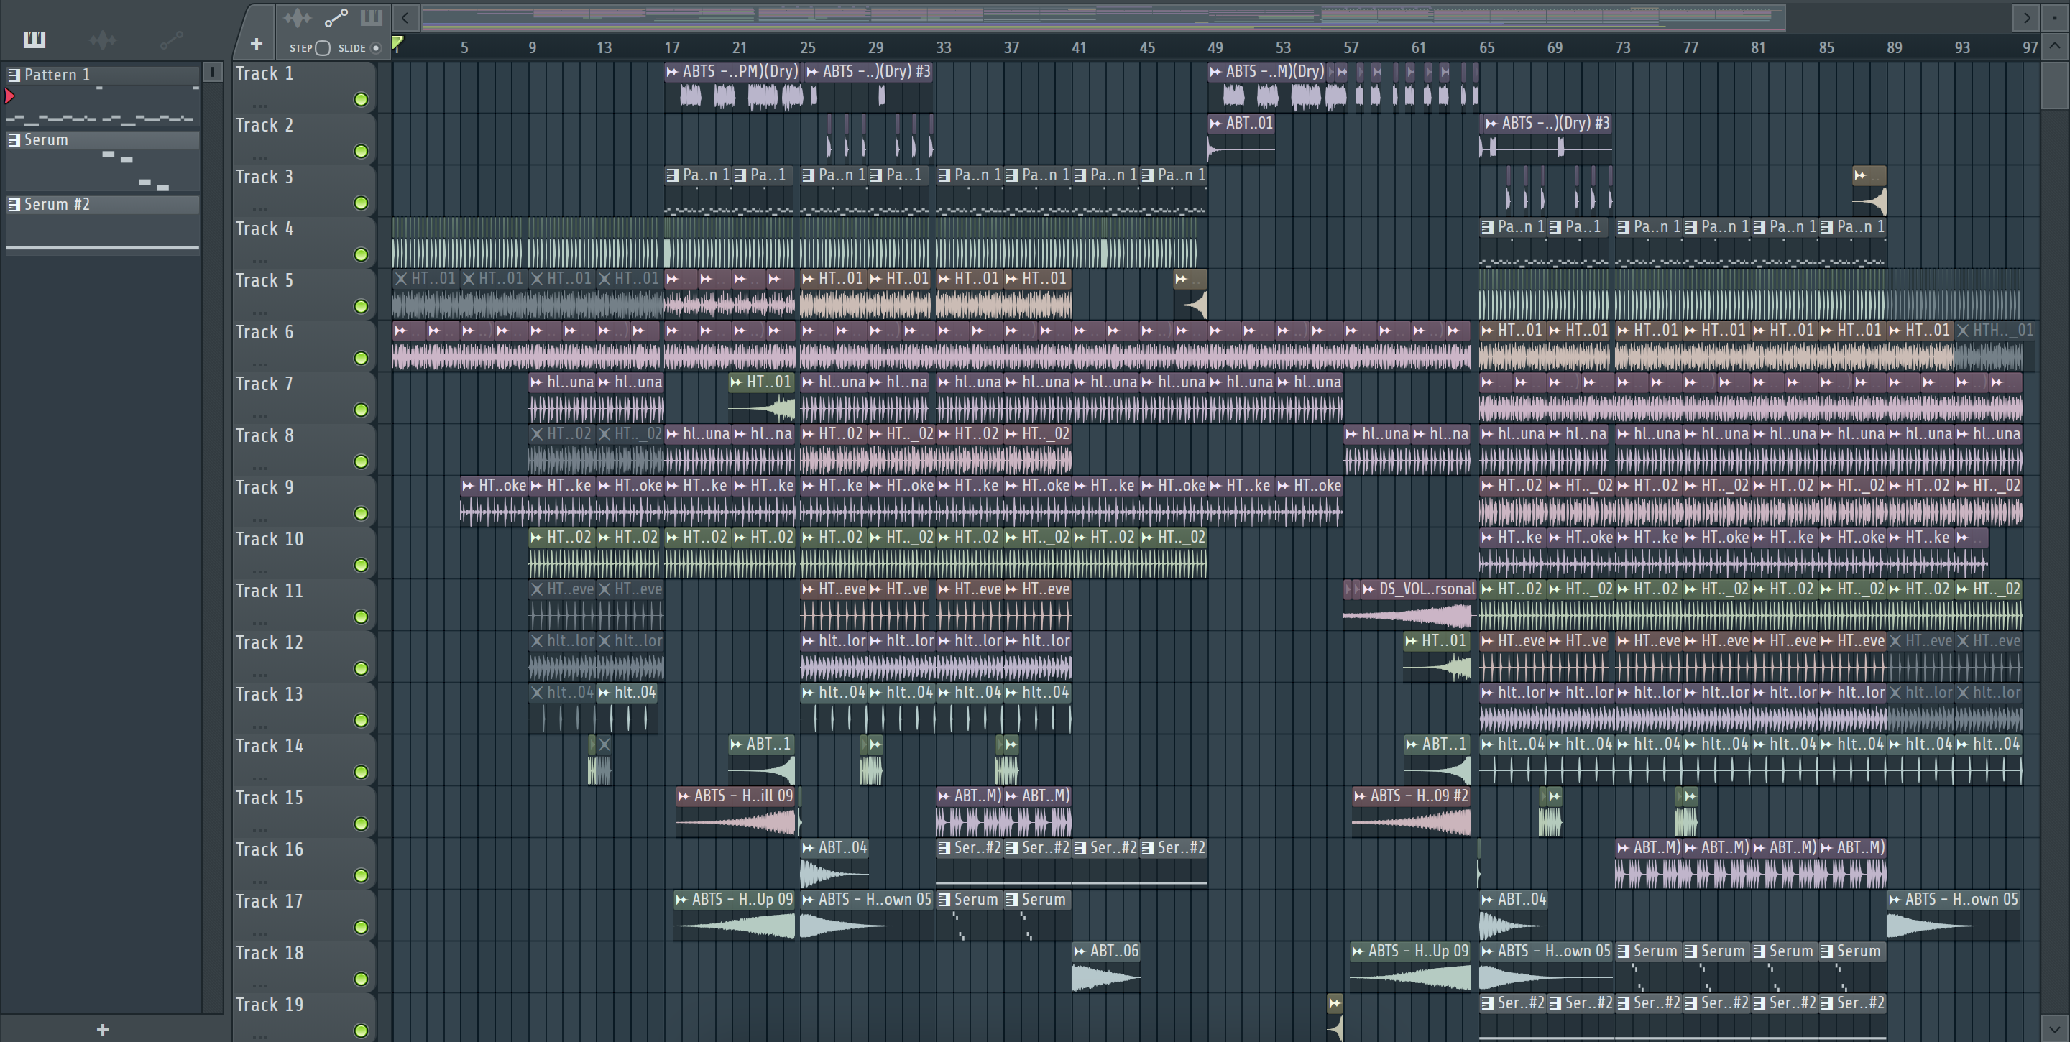Open menu of DS_VOL..rsonal clip
Screen dimensions: 2070x1042
tap(1368, 589)
